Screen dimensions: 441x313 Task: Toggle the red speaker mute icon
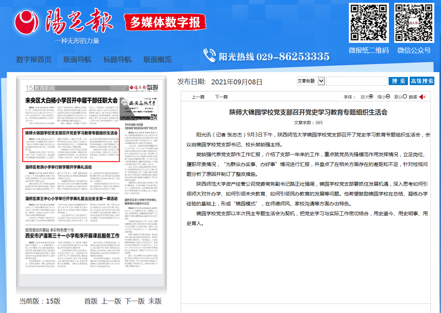(422, 97)
